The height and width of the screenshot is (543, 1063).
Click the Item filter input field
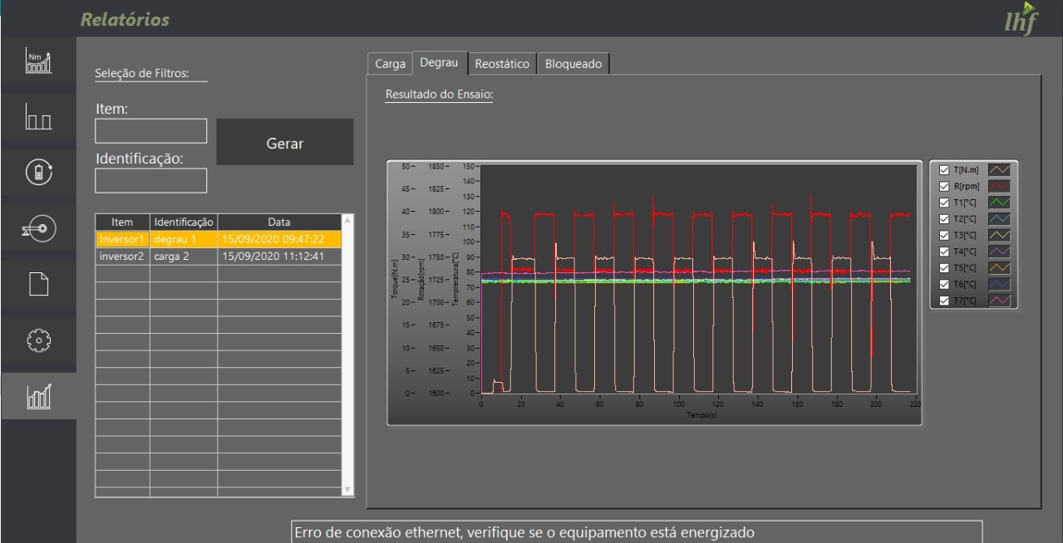pyautogui.click(x=150, y=131)
